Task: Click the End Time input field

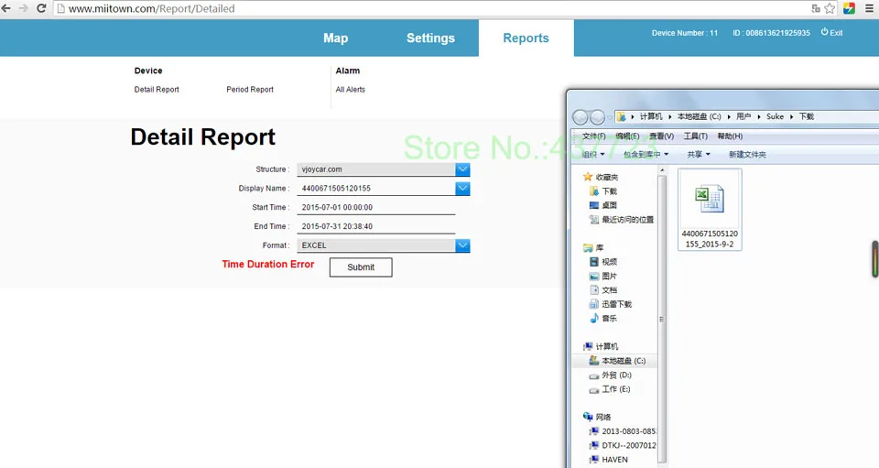Action: (x=375, y=226)
